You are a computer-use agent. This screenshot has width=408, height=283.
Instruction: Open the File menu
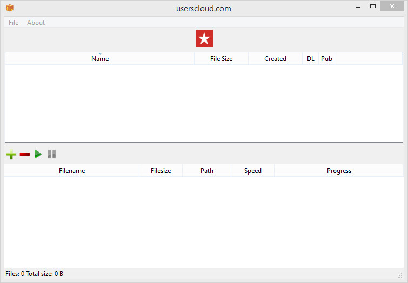click(14, 23)
